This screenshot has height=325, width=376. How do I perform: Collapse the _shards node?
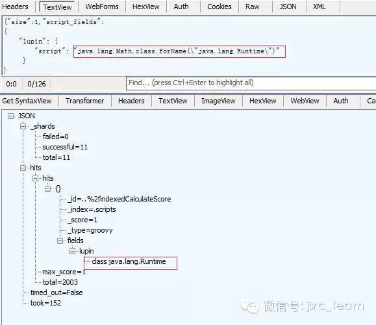[x=23, y=126]
